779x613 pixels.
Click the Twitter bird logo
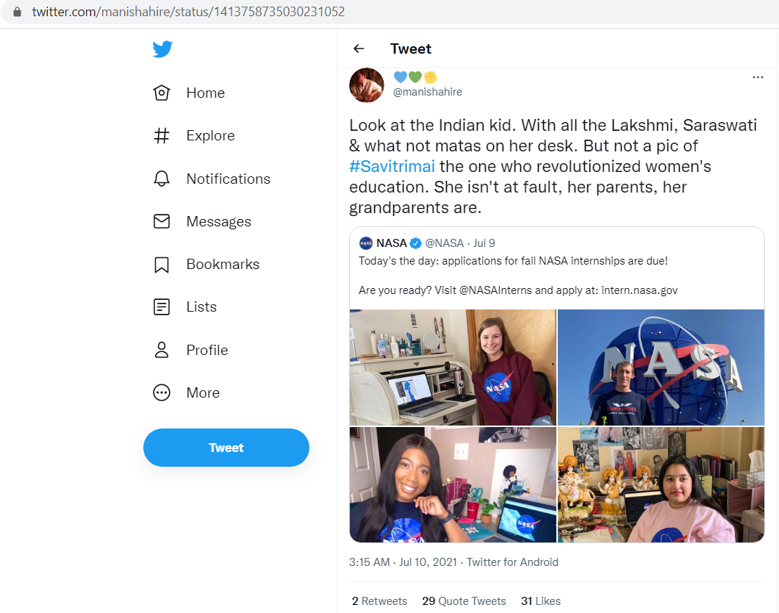coord(162,49)
